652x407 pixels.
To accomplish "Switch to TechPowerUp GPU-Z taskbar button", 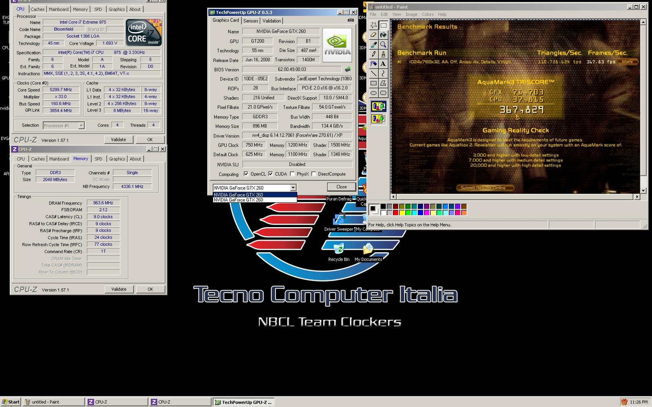I will [244, 402].
